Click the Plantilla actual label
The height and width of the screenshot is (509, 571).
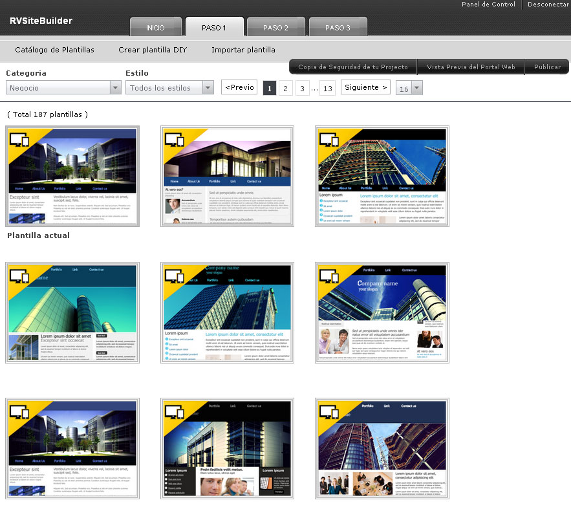(x=39, y=235)
